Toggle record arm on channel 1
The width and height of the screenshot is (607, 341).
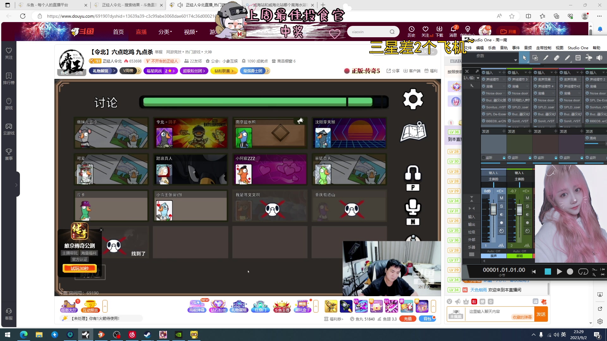501,223
